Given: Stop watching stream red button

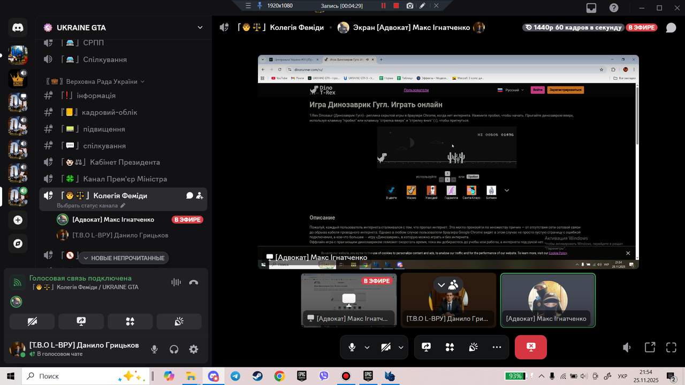Looking at the screenshot, I should (x=531, y=347).
